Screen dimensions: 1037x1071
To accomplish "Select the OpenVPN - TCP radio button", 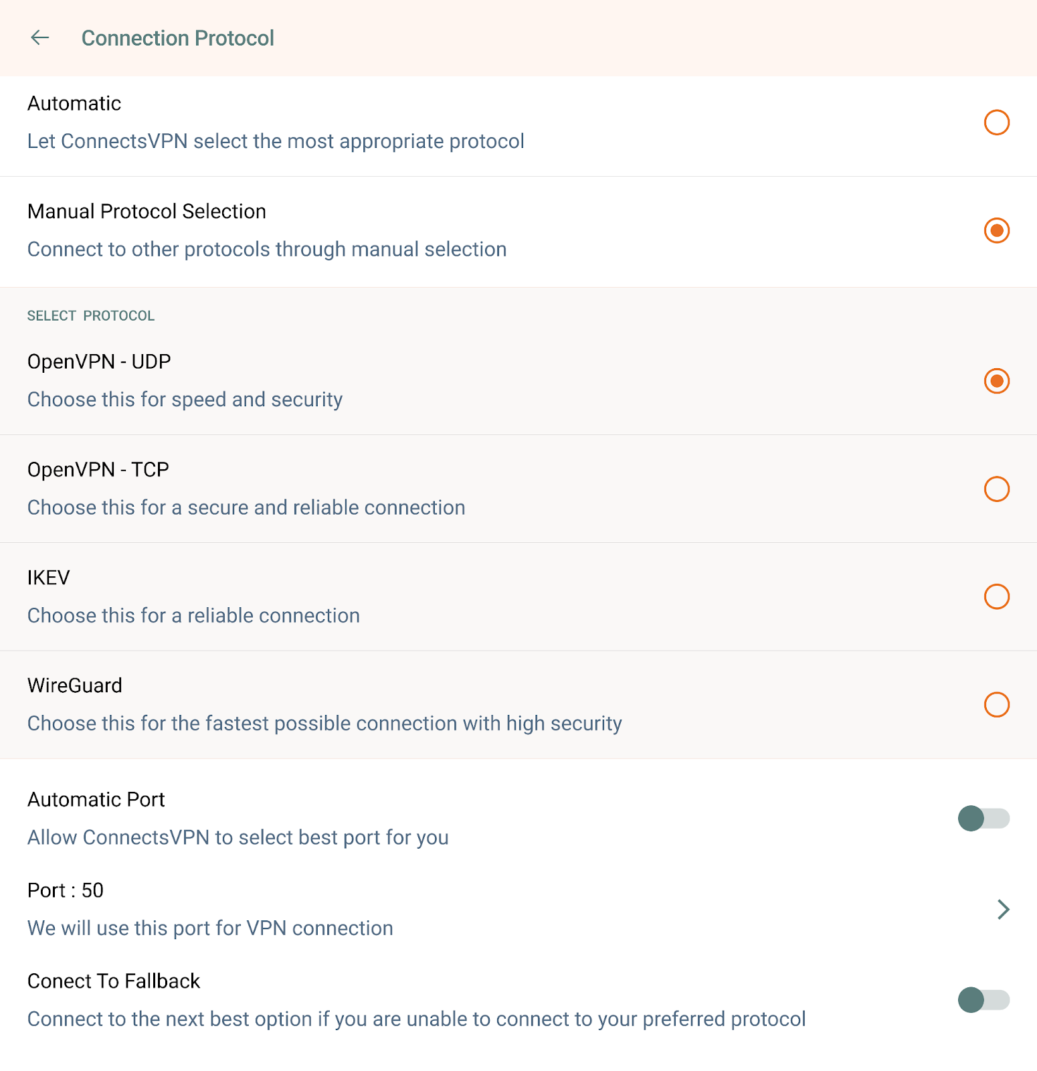I will [x=996, y=489].
